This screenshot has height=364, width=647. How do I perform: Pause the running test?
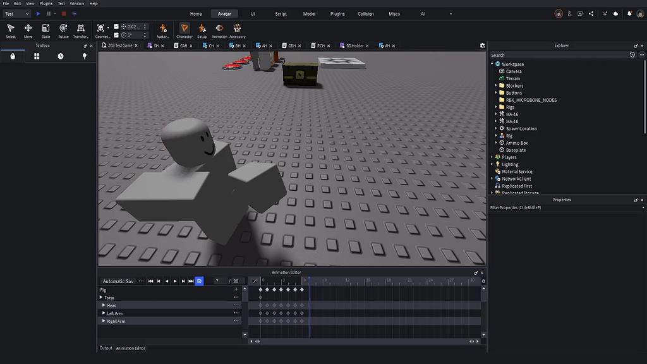(x=49, y=14)
